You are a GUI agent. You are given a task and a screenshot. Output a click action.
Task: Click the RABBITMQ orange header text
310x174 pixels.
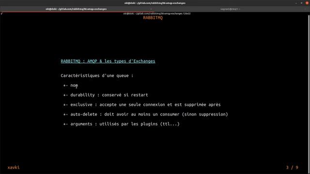tap(153, 18)
